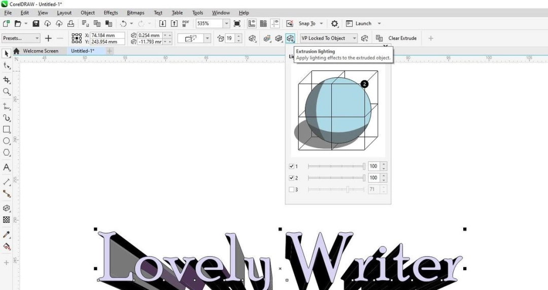Disable light 2 checkbox

pyautogui.click(x=291, y=178)
